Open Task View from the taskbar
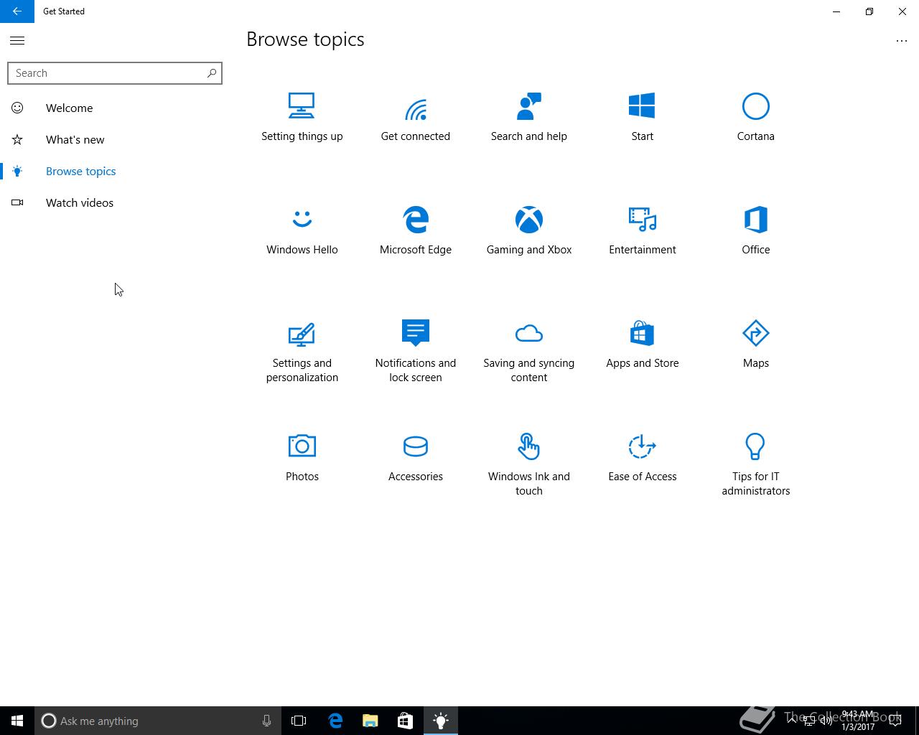The image size is (919, 735). [x=299, y=721]
